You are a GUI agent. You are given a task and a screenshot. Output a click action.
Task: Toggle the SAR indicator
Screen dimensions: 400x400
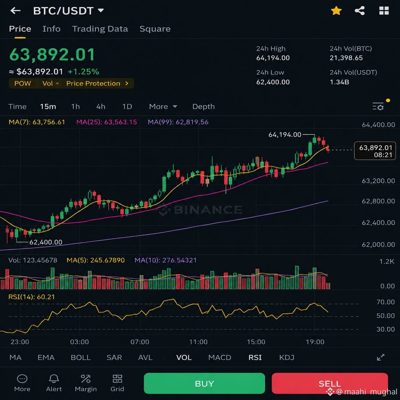114,358
